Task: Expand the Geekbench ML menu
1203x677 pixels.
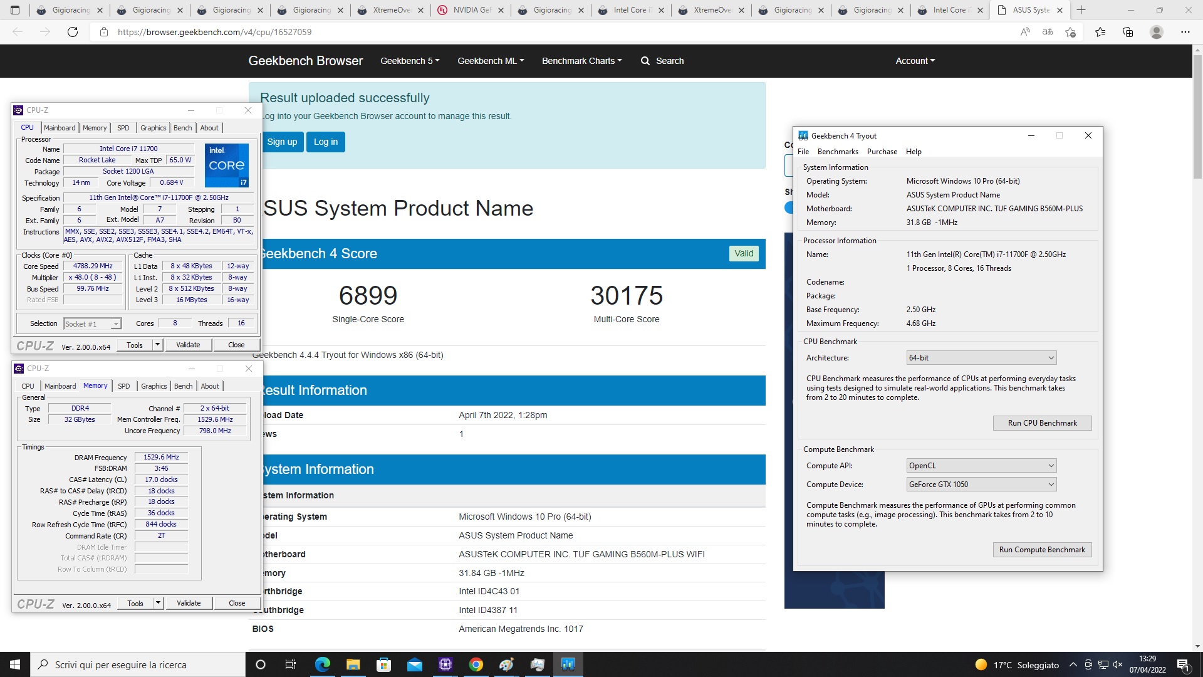Action: pyautogui.click(x=491, y=61)
